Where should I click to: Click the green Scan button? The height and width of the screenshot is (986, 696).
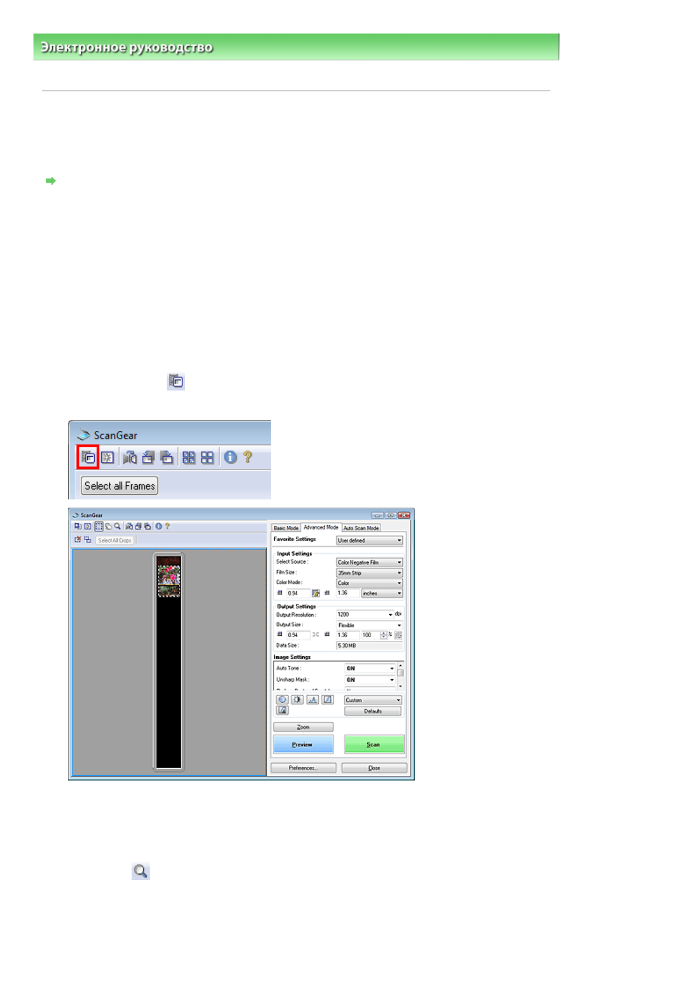(x=374, y=744)
